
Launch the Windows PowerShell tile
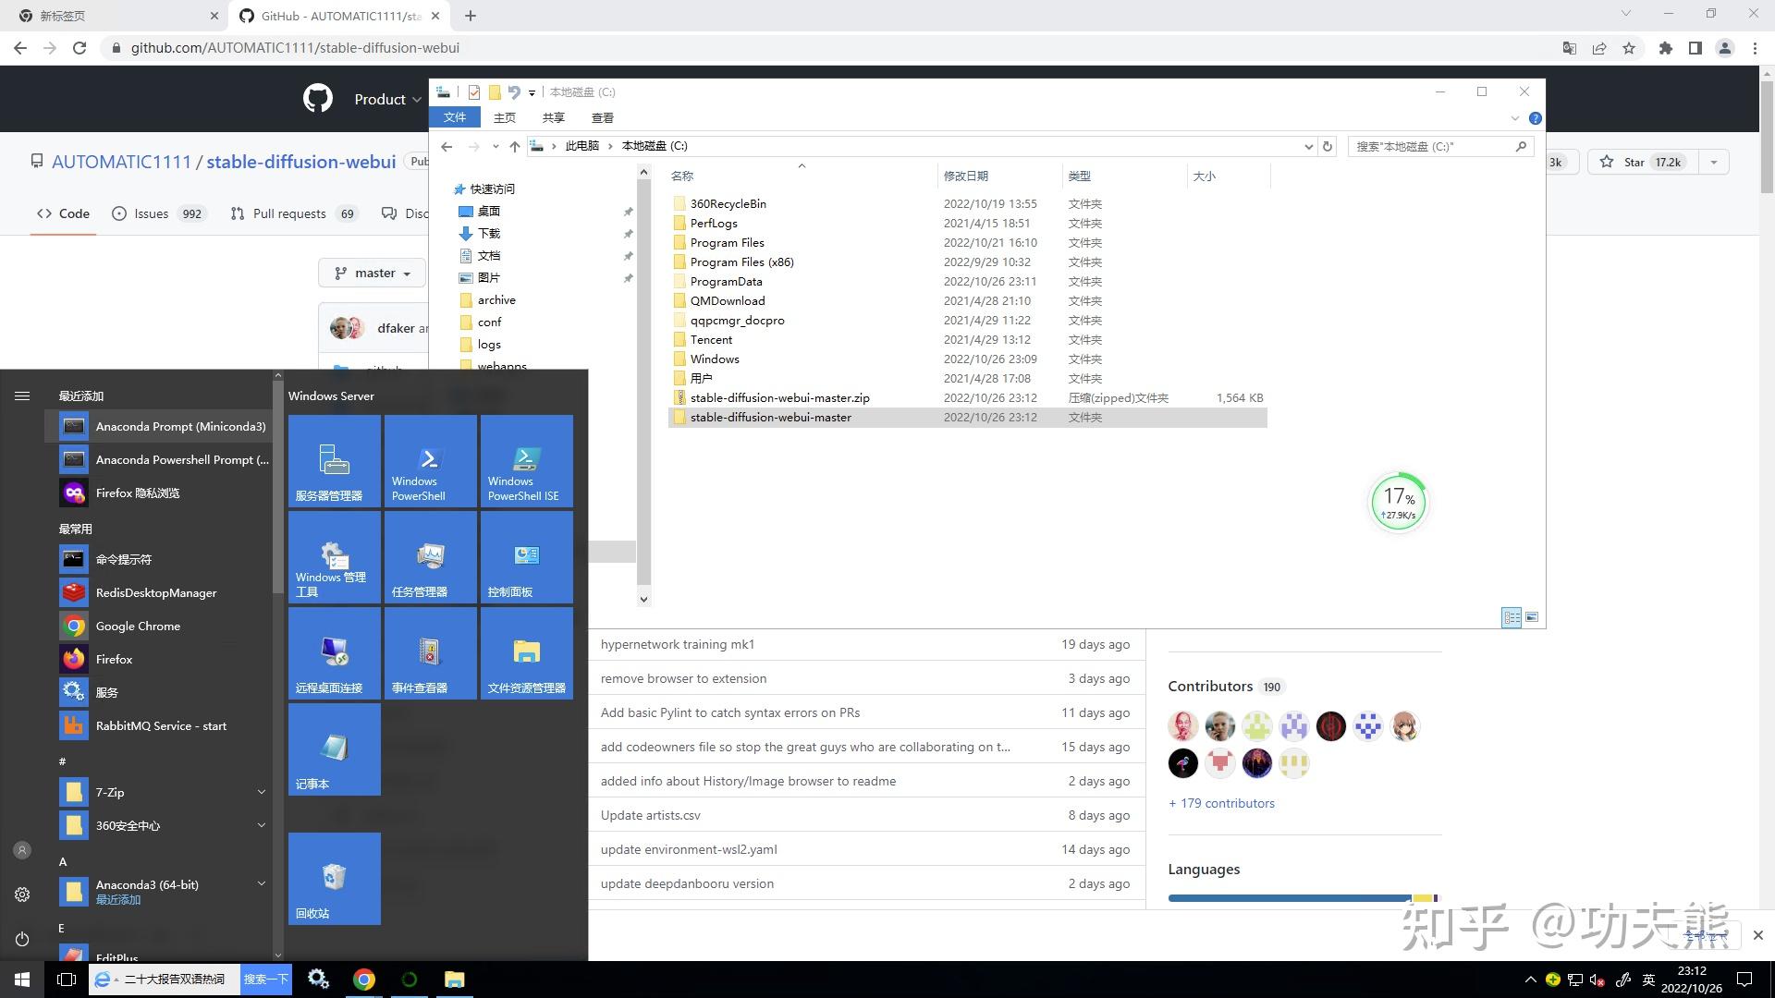431,461
